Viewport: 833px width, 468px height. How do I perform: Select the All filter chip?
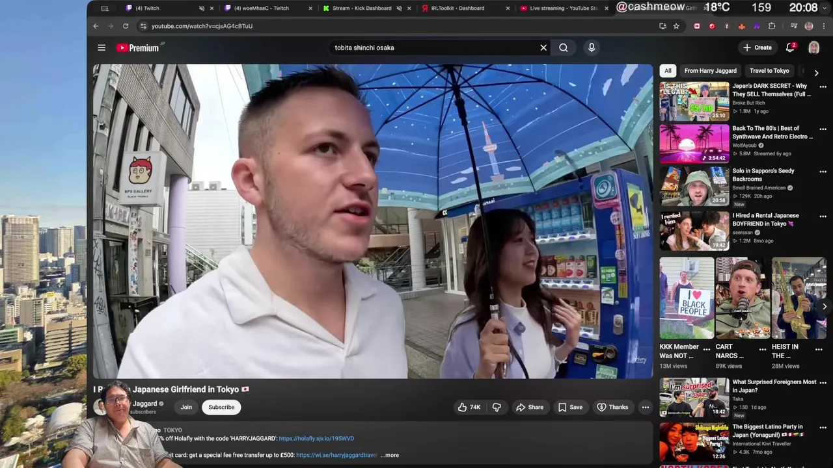click(x=668, y=71)
